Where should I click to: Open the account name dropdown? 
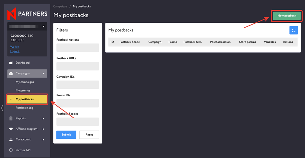pos(43,26)
